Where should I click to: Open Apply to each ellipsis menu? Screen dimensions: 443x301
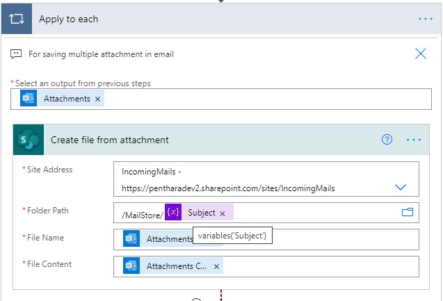pyautogui.click(x=425, y=19)
